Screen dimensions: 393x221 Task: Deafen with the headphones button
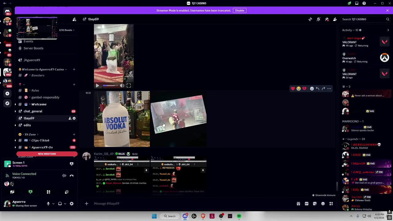click(x=60, y=204)
